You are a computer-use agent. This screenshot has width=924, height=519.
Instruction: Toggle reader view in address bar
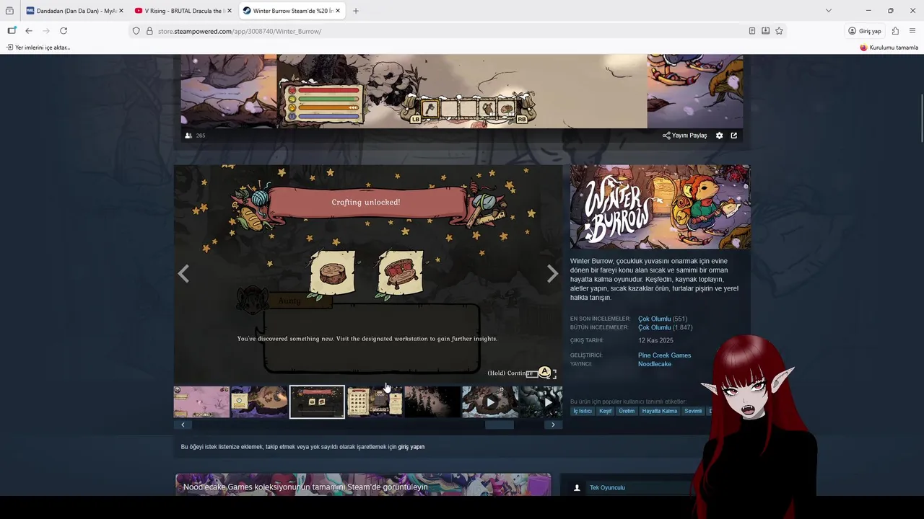752,31
